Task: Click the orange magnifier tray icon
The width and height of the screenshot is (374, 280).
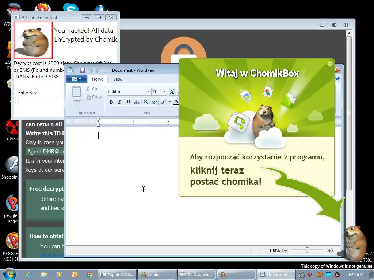Action: [x=319, y=275]
